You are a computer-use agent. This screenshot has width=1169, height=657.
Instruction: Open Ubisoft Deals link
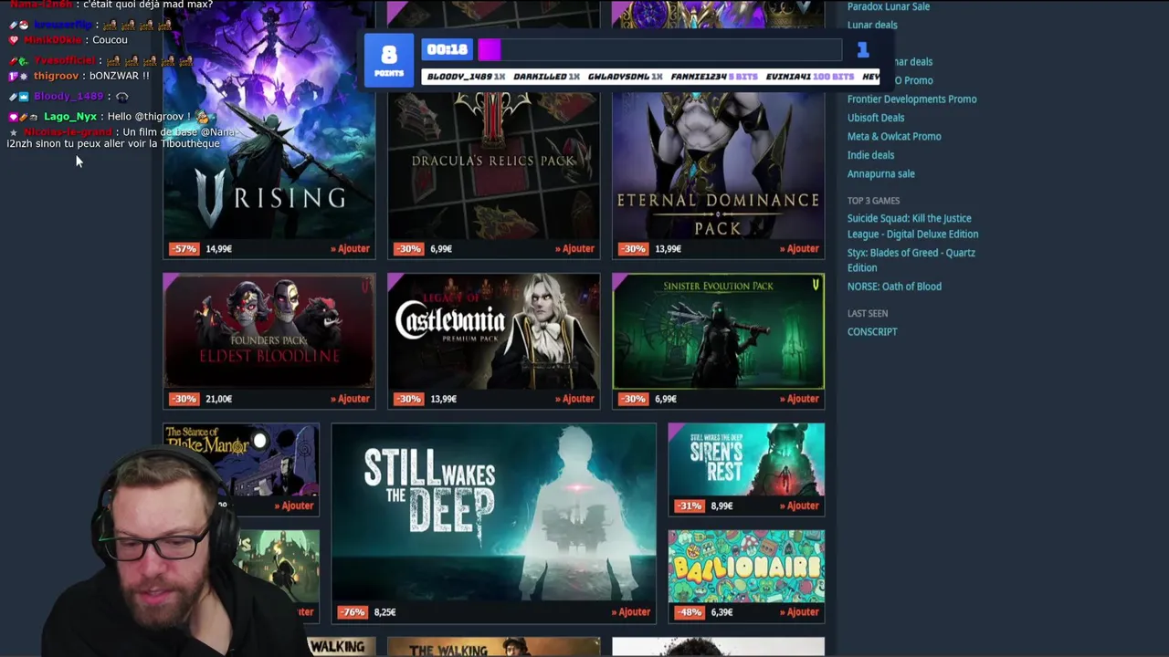tap(876, 118)
